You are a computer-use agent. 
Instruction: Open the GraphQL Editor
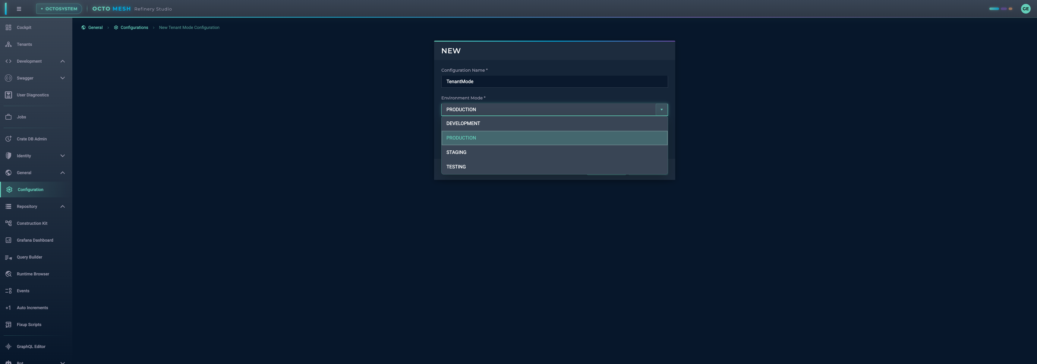coord(30,346)
